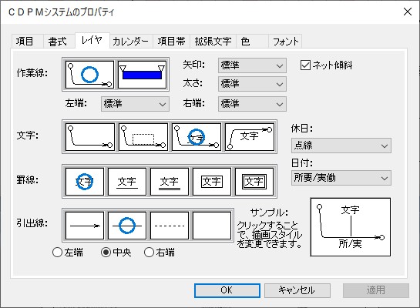Open the 右端 line-end dropdown
The image size is (420, 308).
pos(252,103)
